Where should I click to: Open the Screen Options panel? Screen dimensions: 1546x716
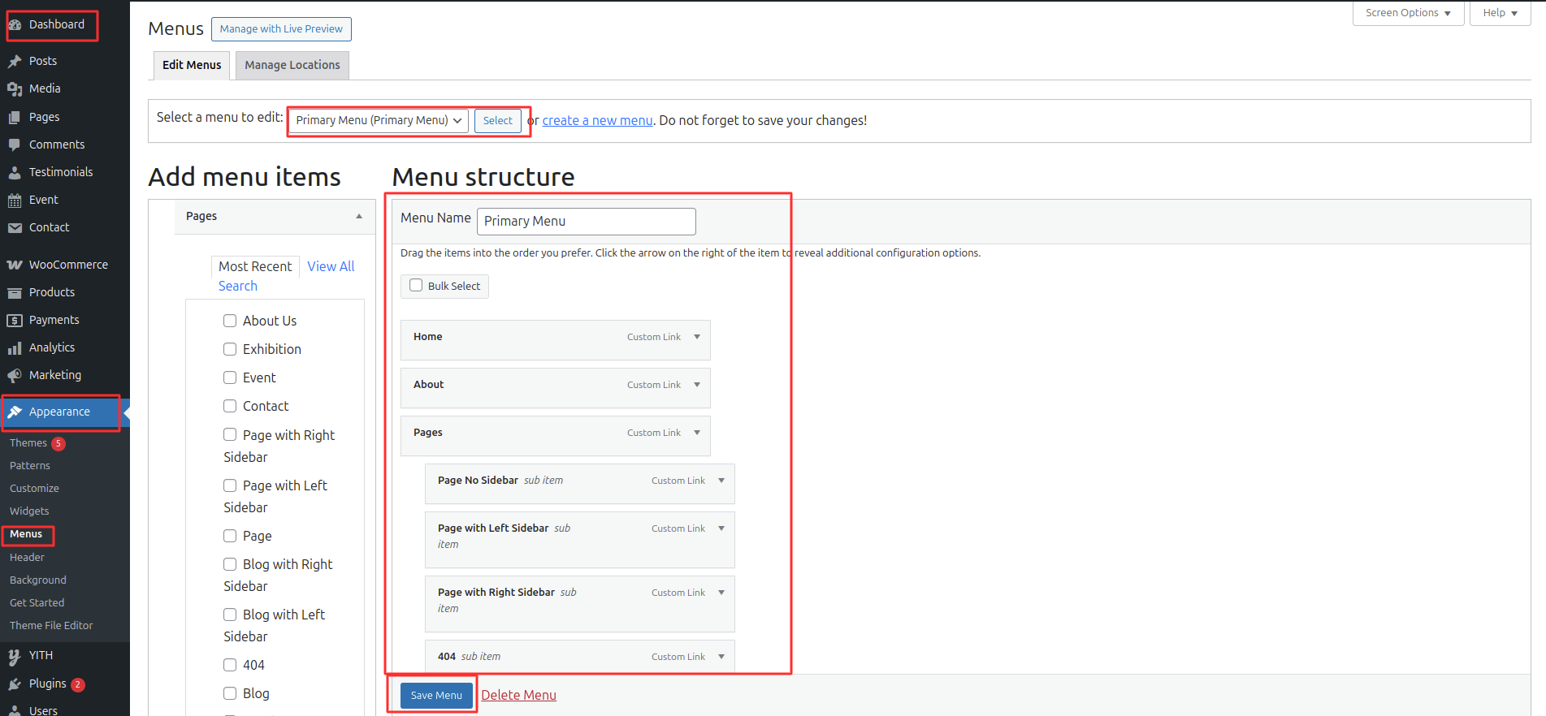click(1408, 13)
